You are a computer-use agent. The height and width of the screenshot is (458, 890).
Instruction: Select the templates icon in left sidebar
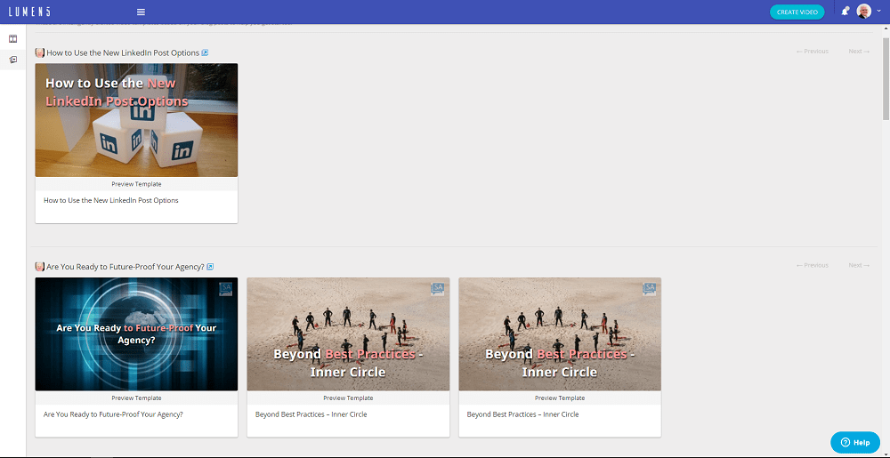click(13, 60)
